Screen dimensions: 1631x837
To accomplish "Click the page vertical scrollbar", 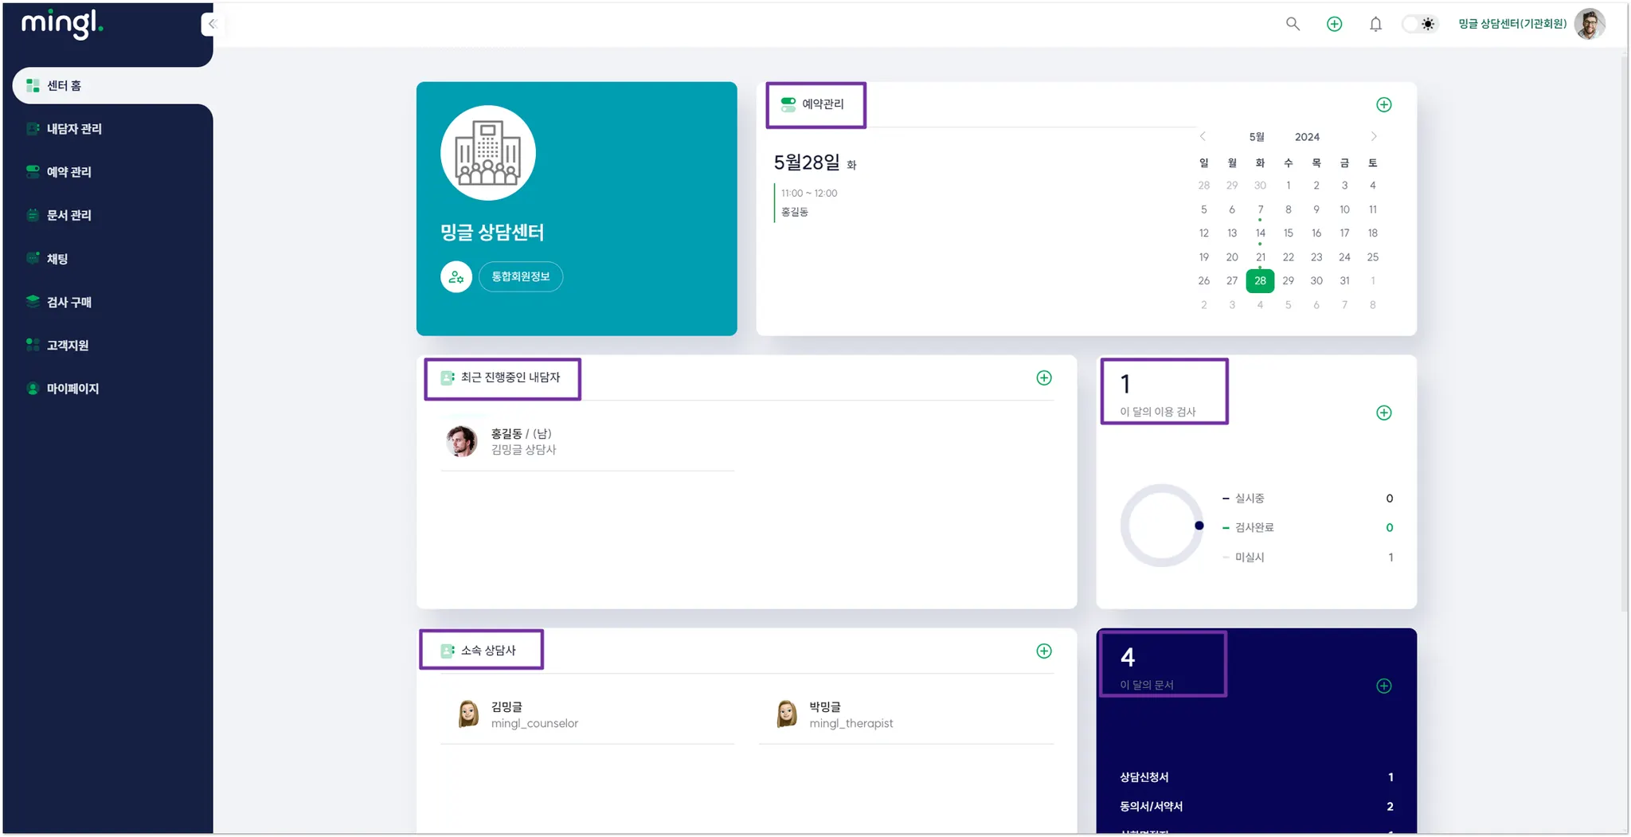I will point(1625,334).
